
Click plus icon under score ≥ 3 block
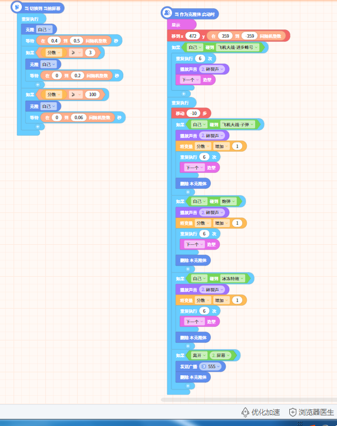tap(38, 84)
